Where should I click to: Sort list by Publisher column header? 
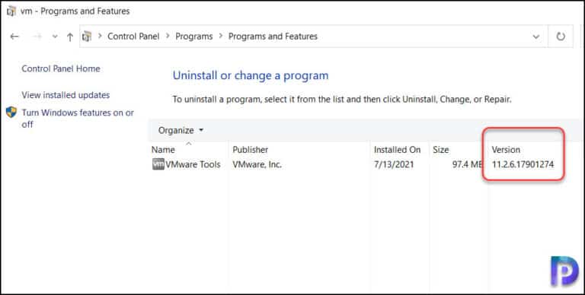(251, 150)
